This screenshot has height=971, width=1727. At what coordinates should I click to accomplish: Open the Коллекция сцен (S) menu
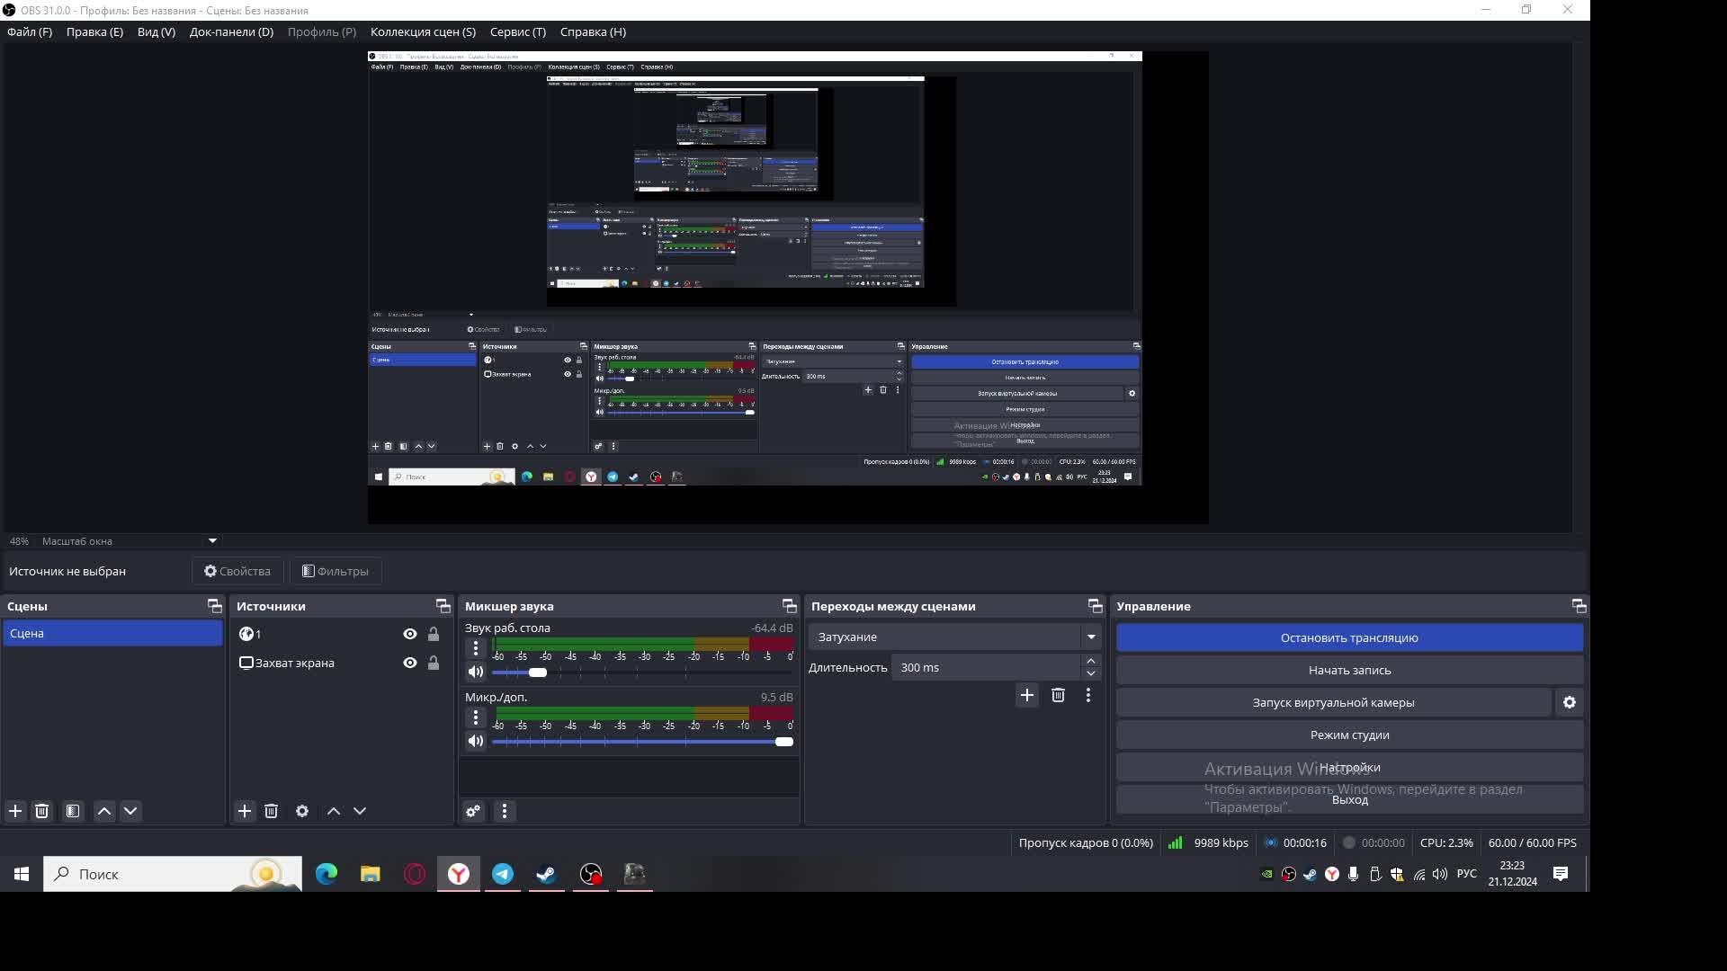click(x=423, y=31)
